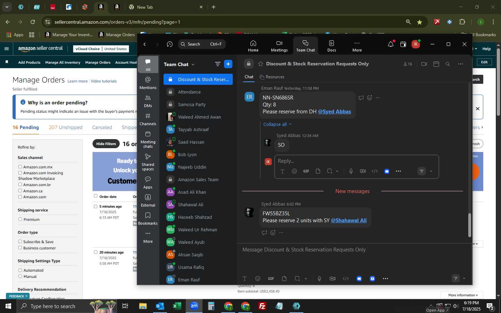Toggle Subscribe & Save checkbox

20,242
